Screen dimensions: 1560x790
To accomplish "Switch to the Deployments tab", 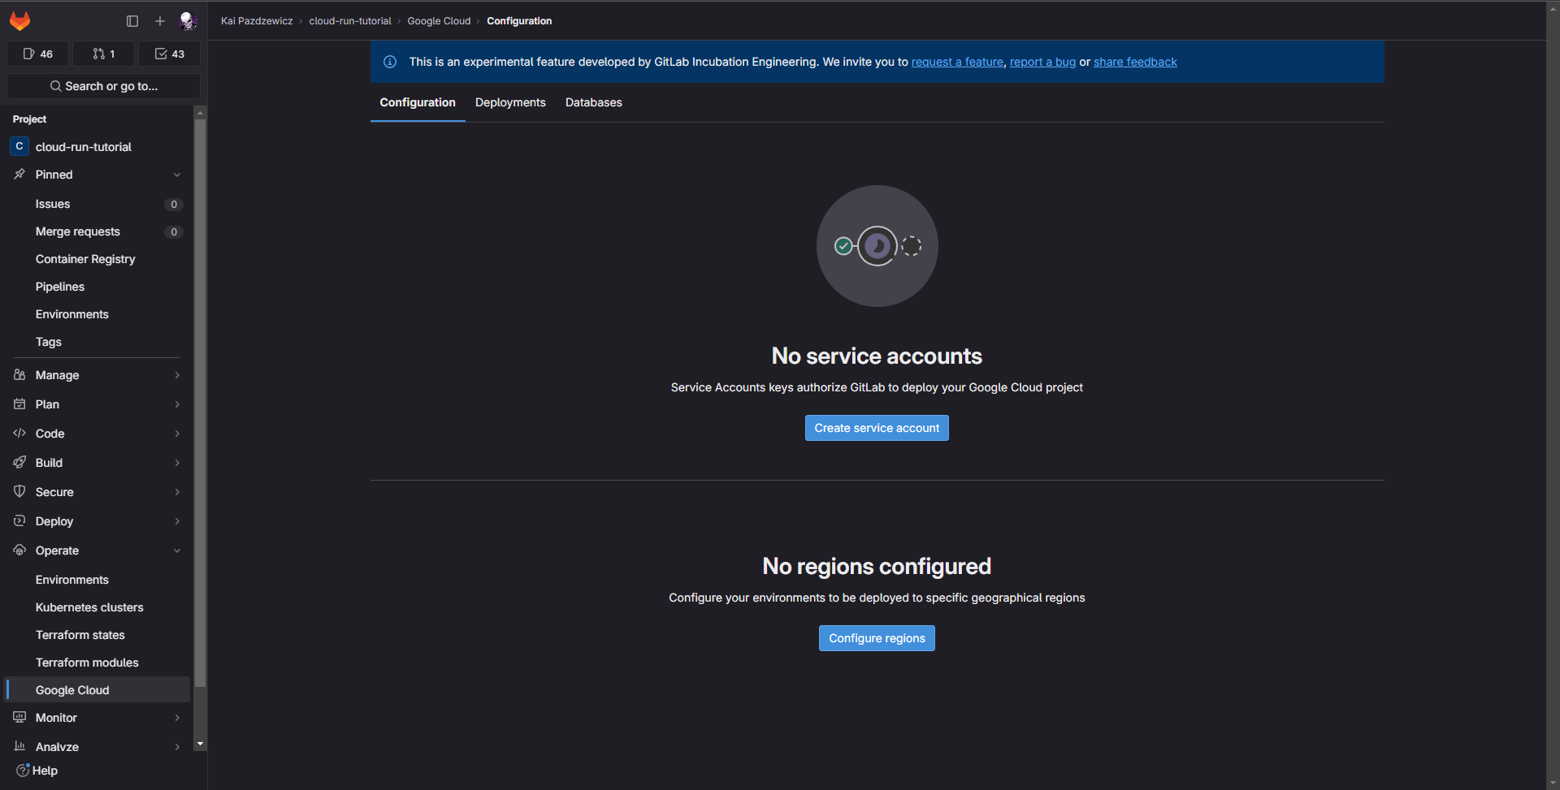I will point(510,102).
